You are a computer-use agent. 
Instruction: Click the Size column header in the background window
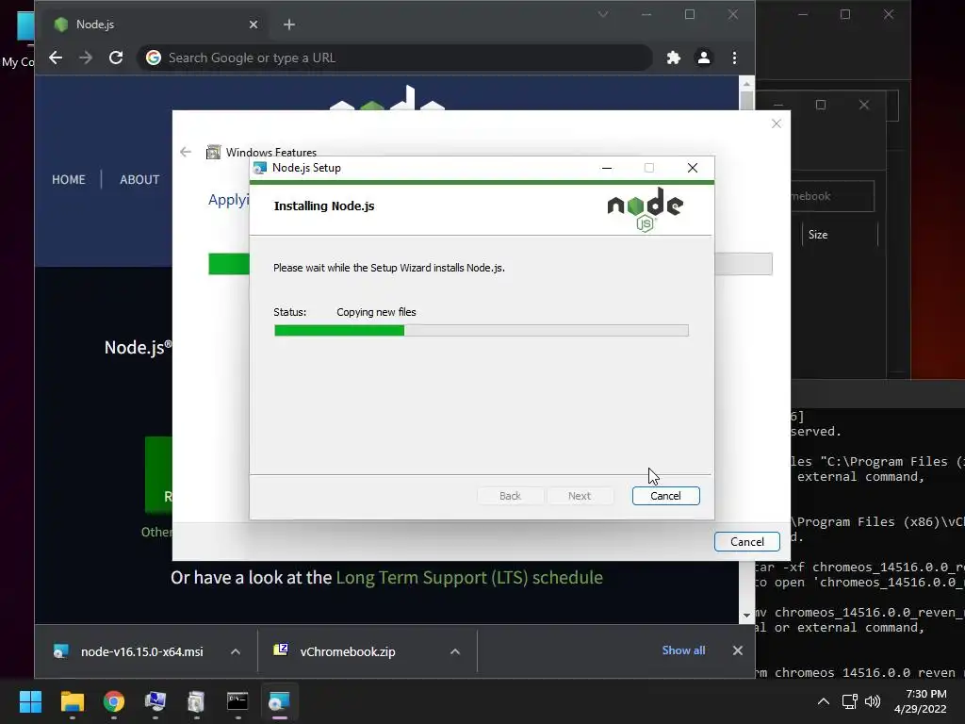[x=817, y=235]
